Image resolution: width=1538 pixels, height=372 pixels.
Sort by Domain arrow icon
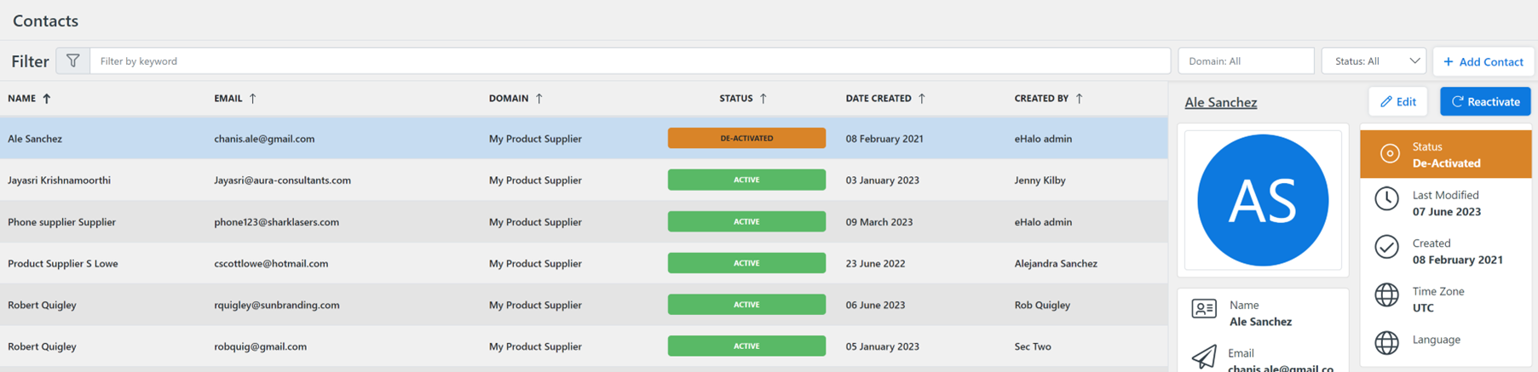point(539,99)
